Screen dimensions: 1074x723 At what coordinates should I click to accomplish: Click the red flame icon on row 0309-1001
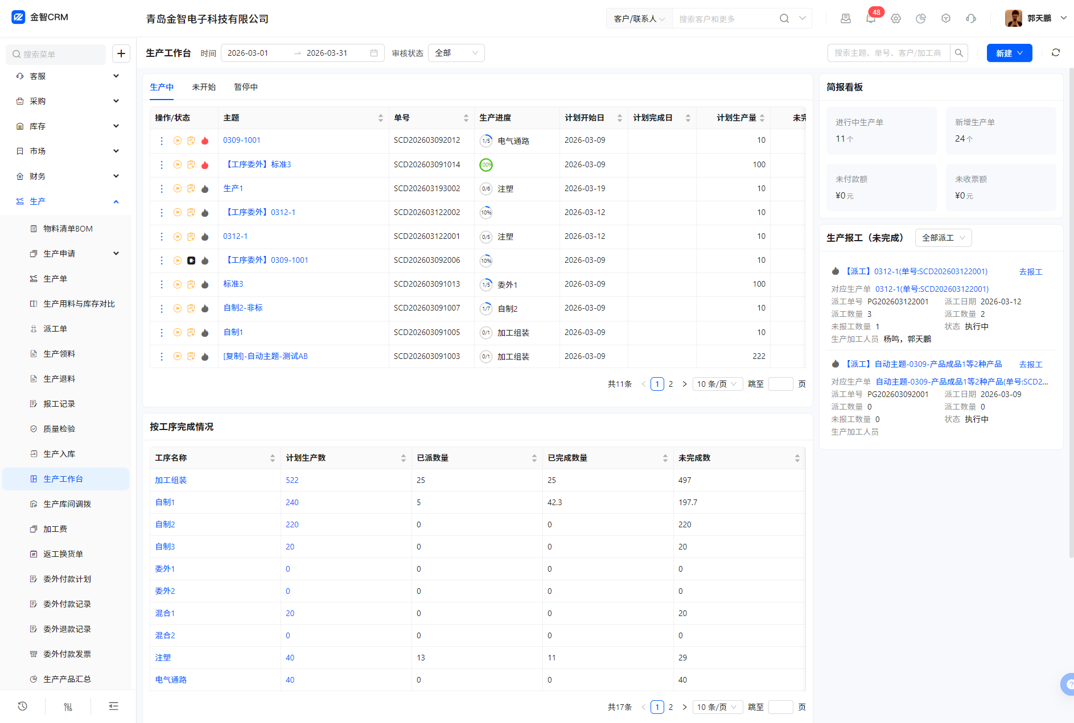click(x=205, y=141)
